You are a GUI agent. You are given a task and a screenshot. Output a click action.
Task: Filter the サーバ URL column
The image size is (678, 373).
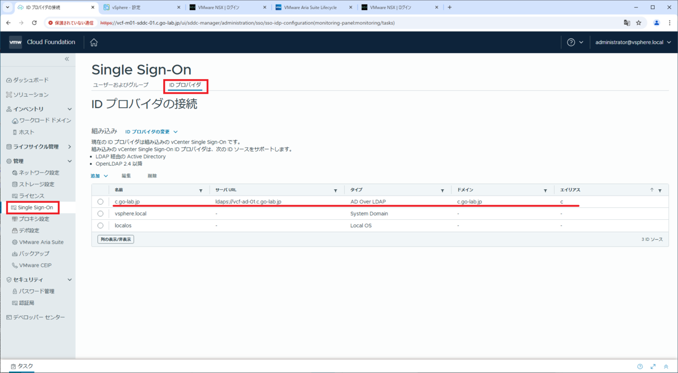[x=336, y=190]
